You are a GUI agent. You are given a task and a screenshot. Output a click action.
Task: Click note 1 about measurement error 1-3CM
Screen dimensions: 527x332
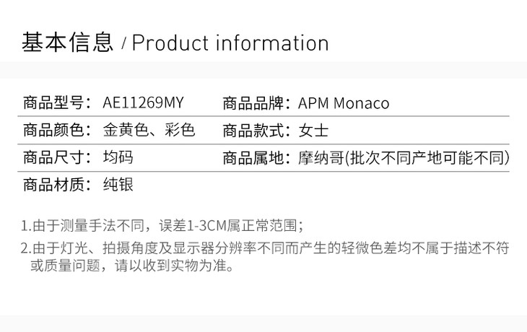point(162,224)
